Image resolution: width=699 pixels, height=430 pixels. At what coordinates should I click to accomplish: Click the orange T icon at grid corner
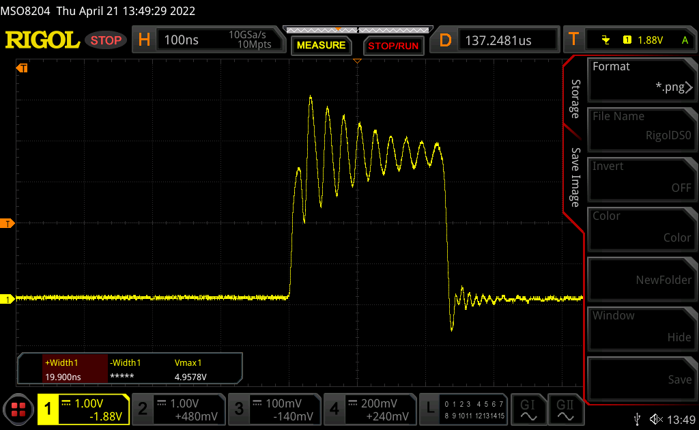(x=22, y=68)
